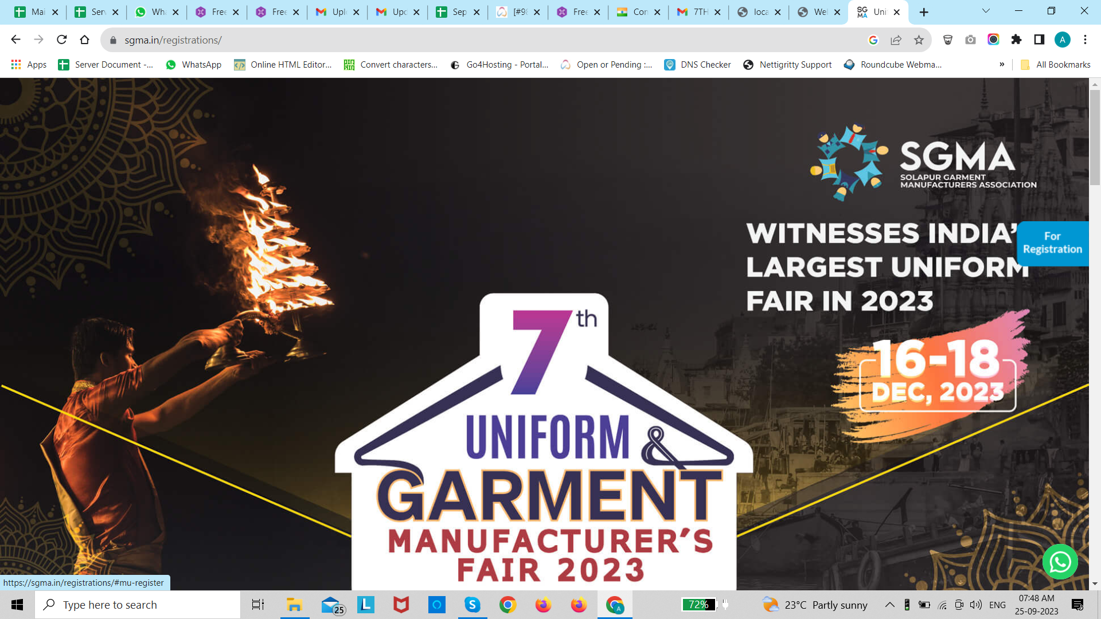Close the Con tab
The image size is (1101, 619).
point(657,12)
